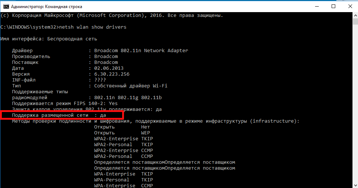Click the vertical scrollbar thumb
The width and height of the screenshot is (358, 188).
(x=355, y=22)
